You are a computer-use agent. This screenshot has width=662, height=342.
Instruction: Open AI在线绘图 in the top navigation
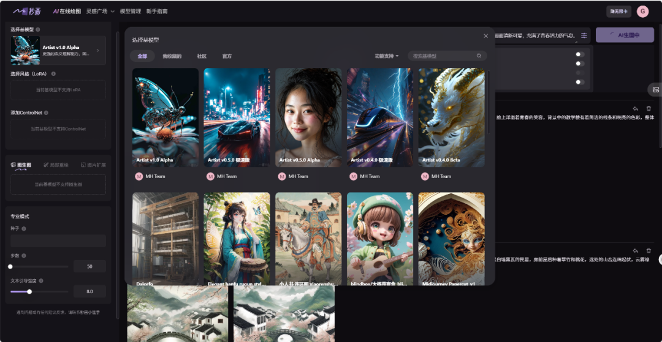pos(67,12)
